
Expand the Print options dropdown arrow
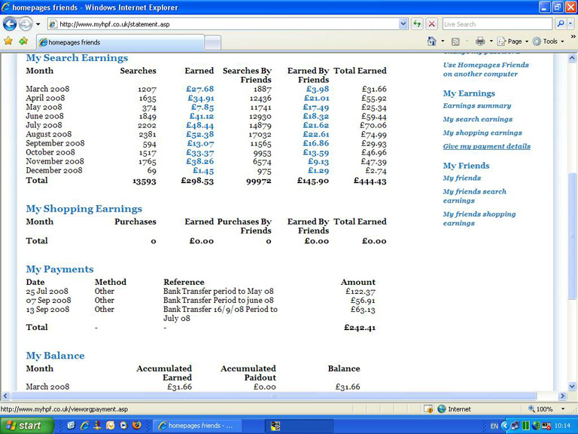491,41
